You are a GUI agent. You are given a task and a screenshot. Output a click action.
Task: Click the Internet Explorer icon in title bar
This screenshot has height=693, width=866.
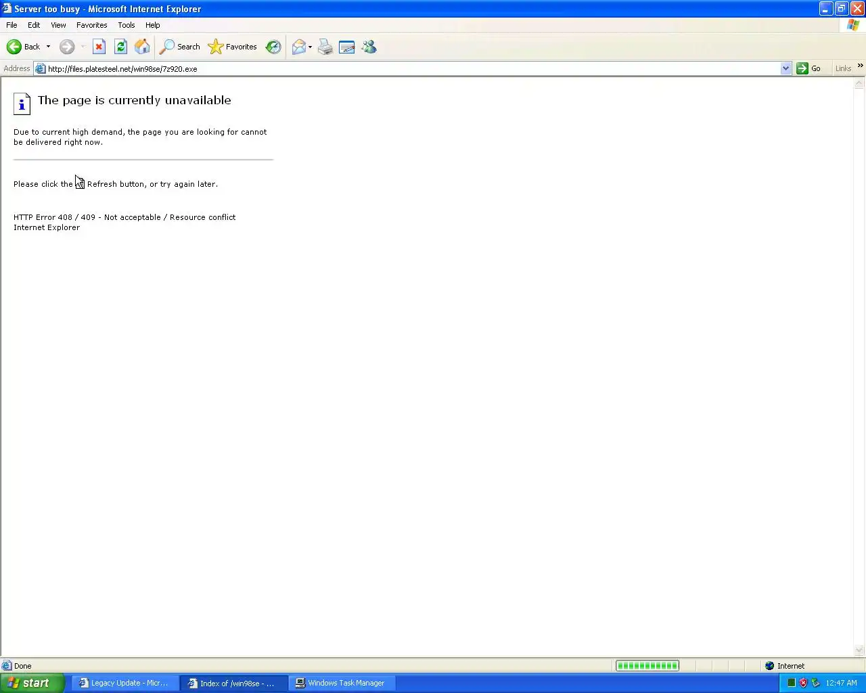pyautogui.click(x=7, y=9)
